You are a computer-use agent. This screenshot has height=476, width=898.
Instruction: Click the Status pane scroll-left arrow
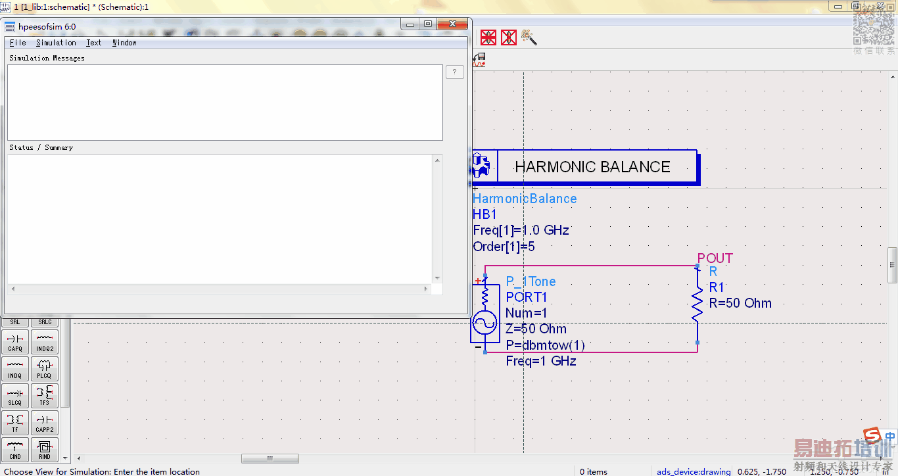[x=12, y=289]
